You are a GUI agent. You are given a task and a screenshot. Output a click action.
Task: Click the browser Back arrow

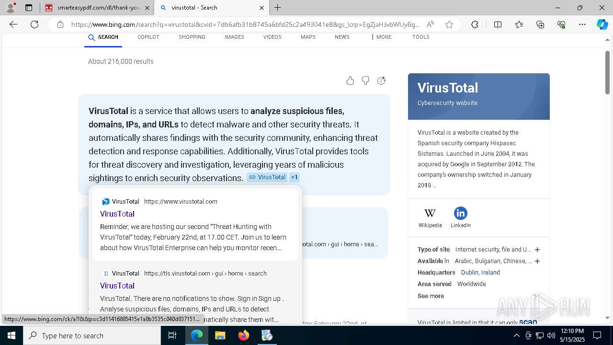[x=13, y=24]
